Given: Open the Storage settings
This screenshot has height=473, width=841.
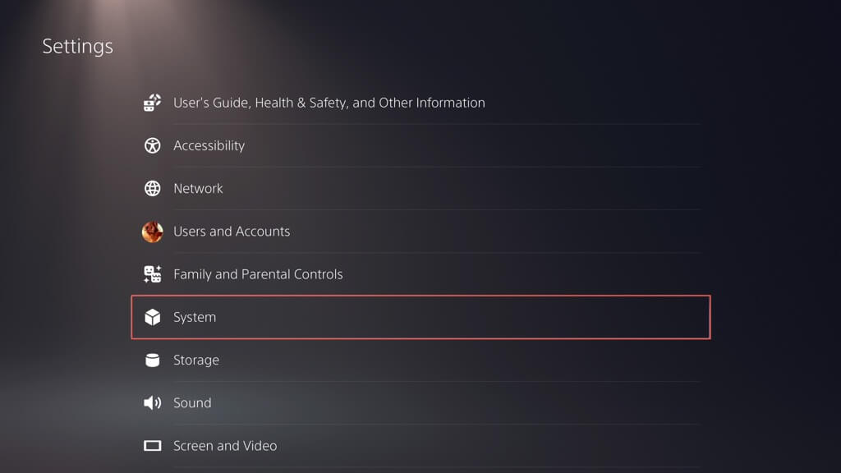Looking at the screenshot, I should click(196, 360).
